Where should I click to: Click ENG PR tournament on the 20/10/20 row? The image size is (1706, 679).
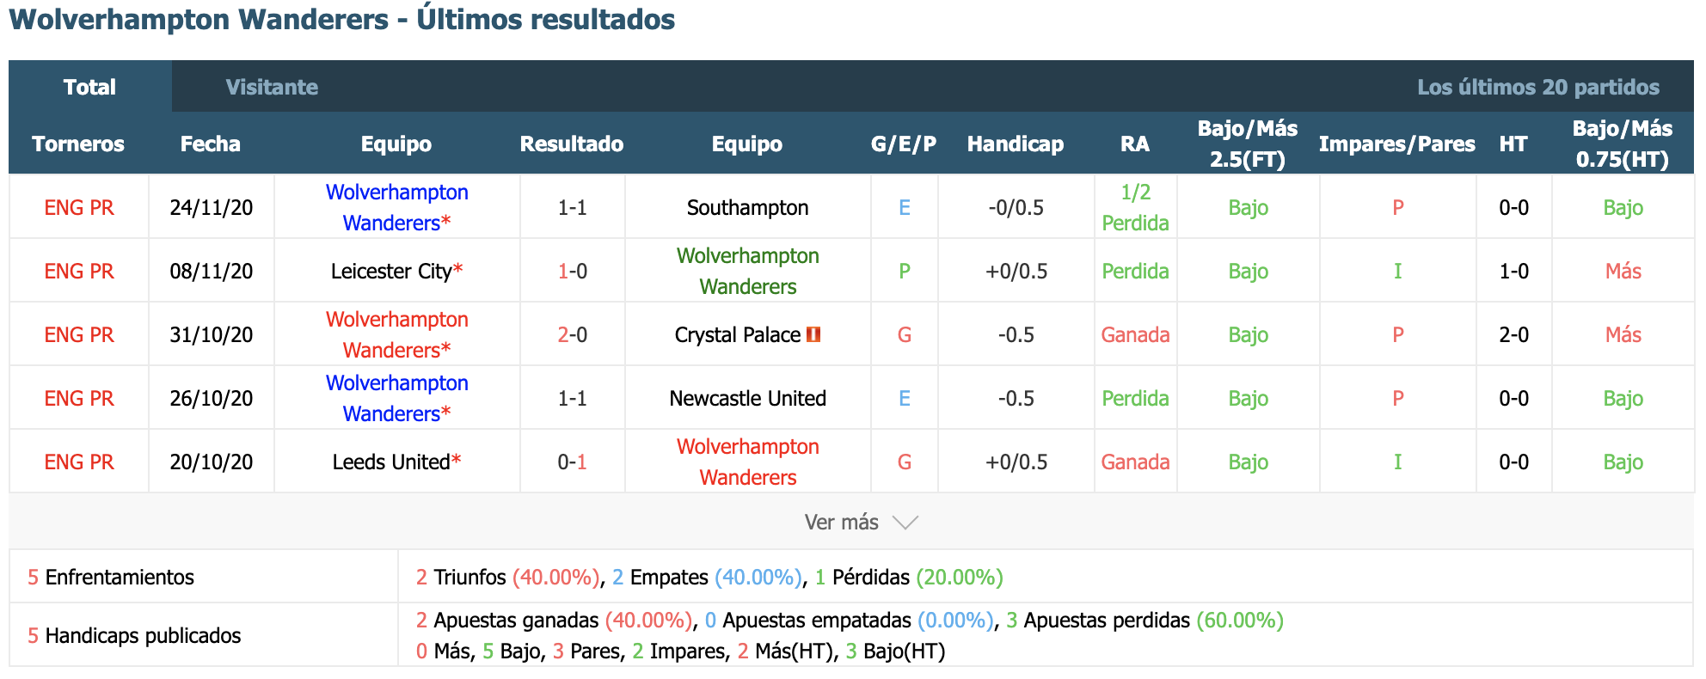click(79, 462)
